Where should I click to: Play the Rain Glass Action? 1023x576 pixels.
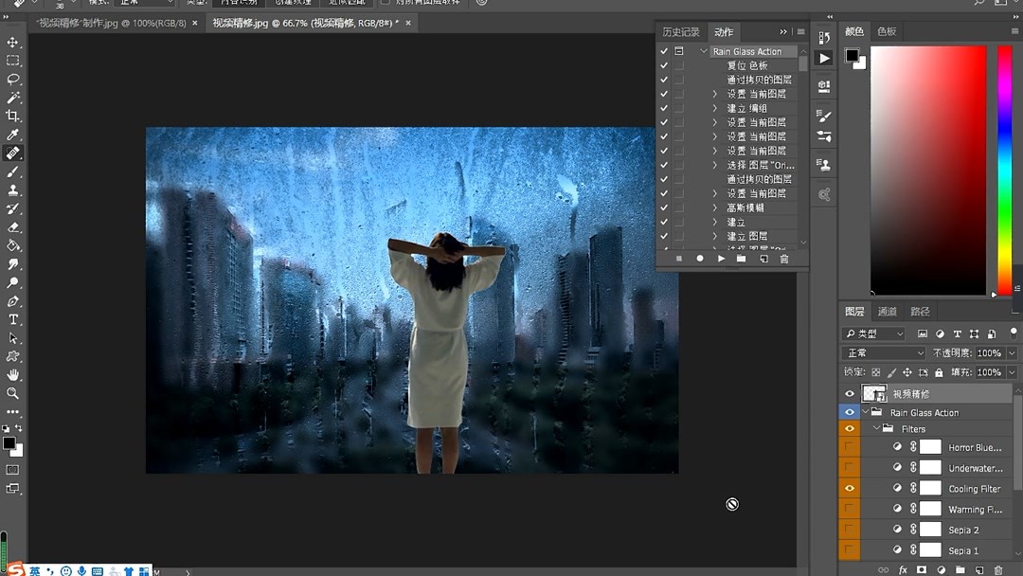[723, 258]
